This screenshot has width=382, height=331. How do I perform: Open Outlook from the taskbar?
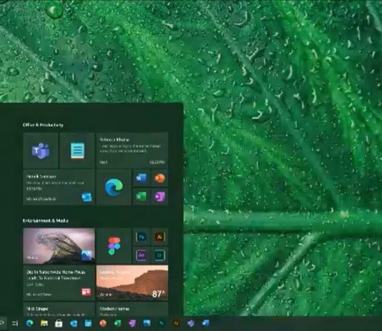tap(74, 323)
